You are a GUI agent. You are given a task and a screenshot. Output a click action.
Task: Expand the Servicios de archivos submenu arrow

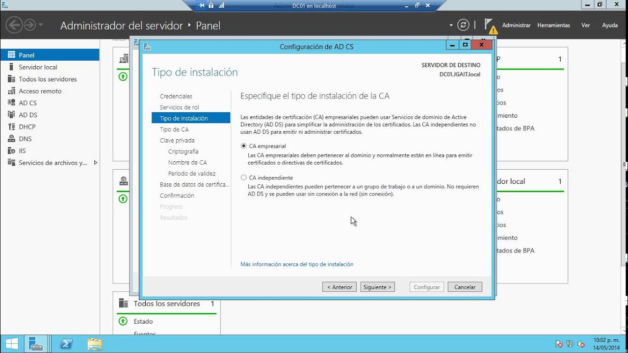point(95,162)
